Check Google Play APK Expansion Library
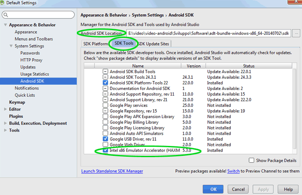The width and height of the screenshot is (302, 195). pos(105,116)
